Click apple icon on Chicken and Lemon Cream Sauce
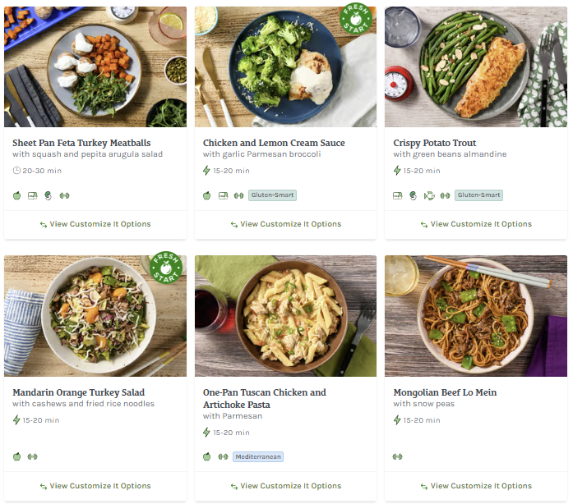 [207, 195]
